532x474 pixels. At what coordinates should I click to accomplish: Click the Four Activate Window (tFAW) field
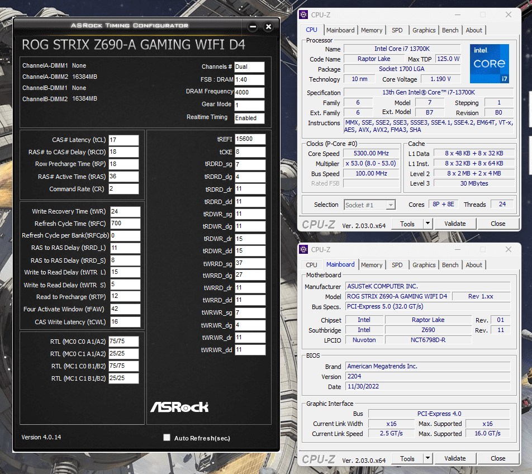pyautogui.click(x=125, y=309)
